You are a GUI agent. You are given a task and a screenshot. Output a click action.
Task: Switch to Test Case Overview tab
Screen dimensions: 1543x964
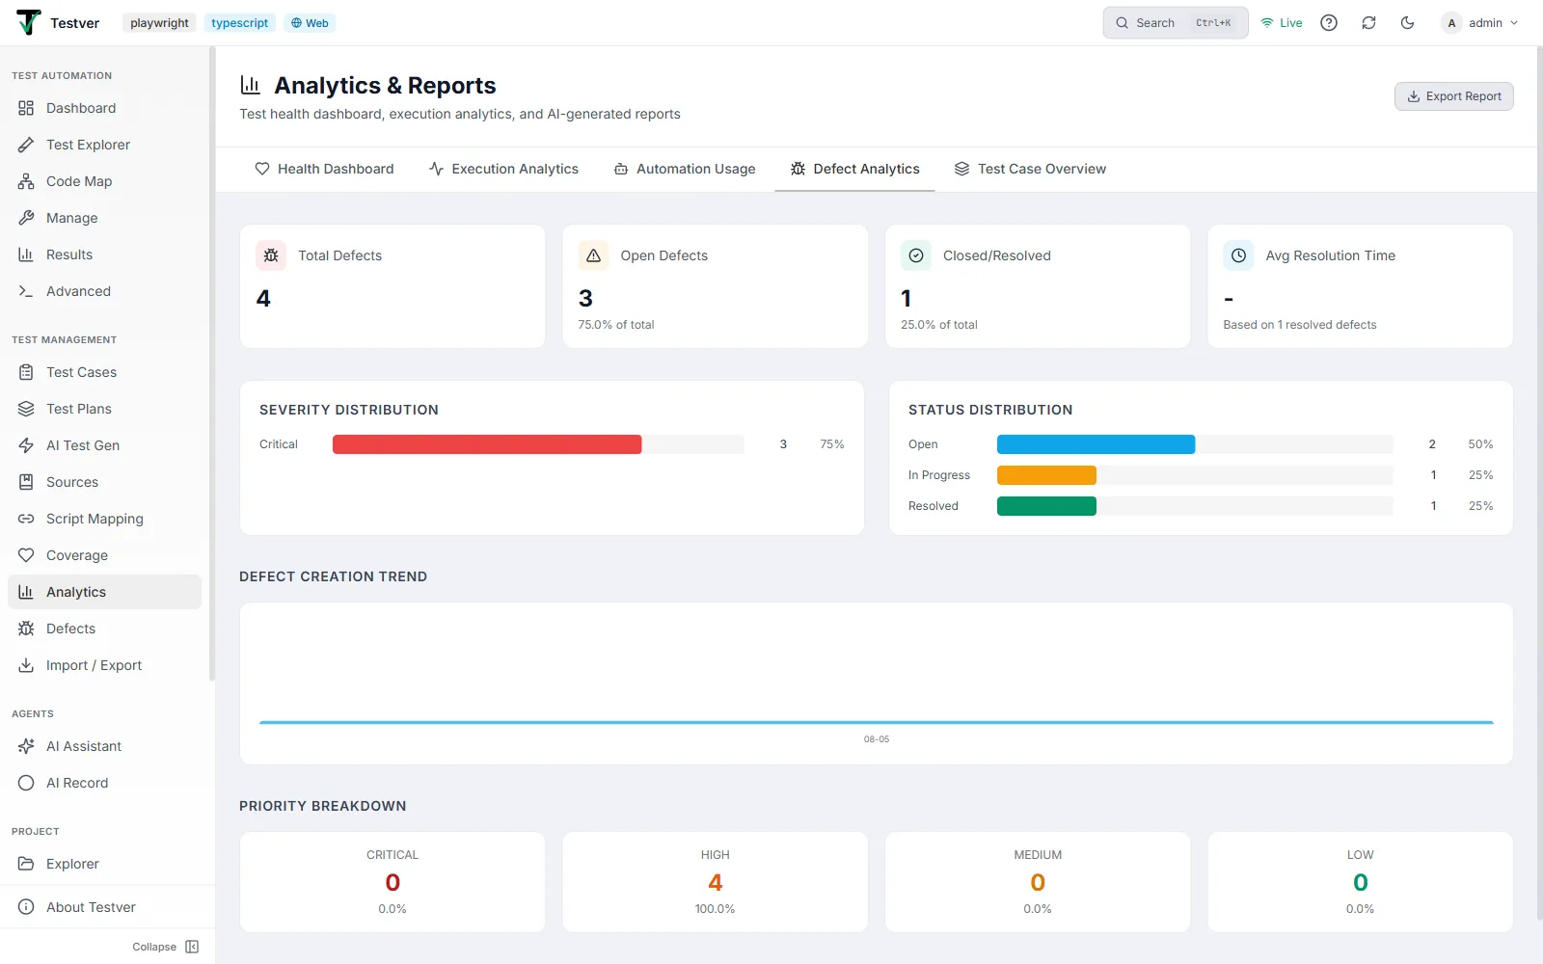click(1030, 169)
